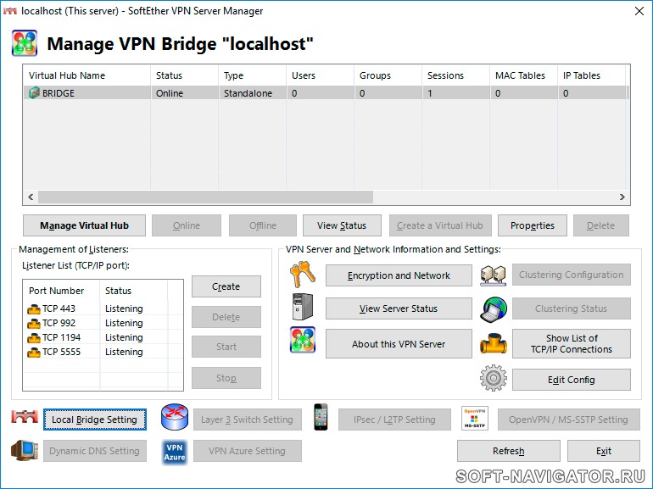This screenshot has width=653, height=489.
Task: Click the MAC Tables column header
Action: pos(523,75)
